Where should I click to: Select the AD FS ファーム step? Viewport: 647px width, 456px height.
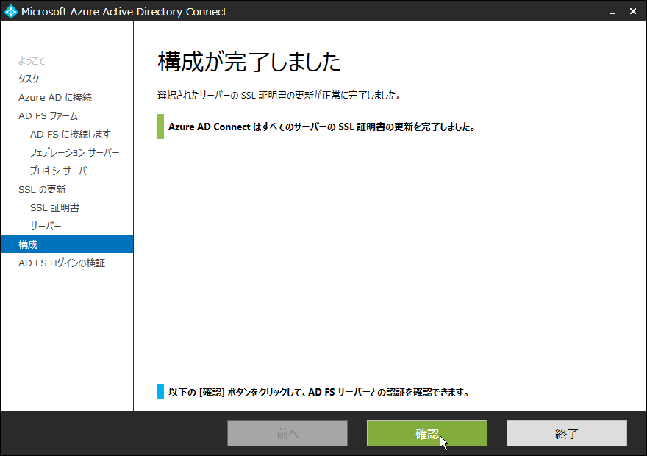[48, 116]
